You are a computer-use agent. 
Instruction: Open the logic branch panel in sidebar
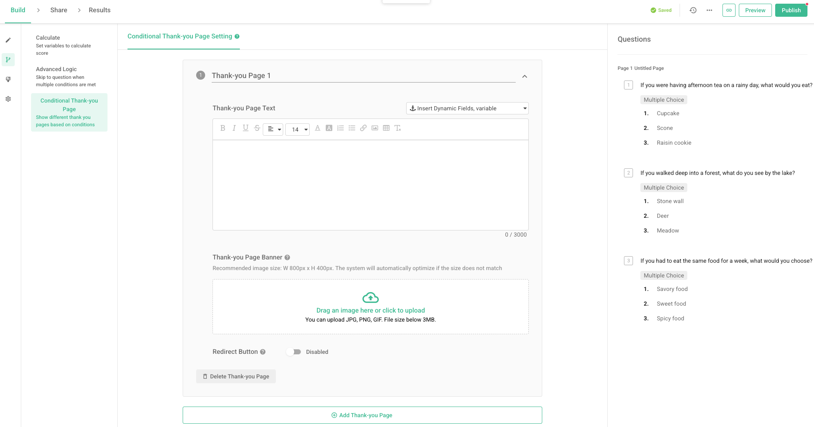(8, 60)
